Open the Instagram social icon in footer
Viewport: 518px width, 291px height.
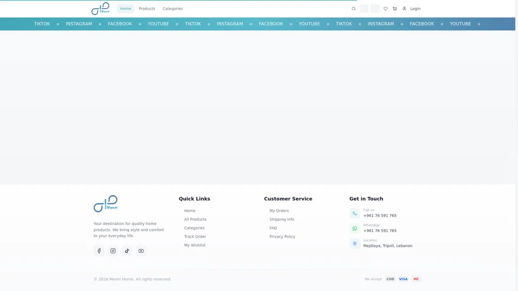click(x=113, y=251)
